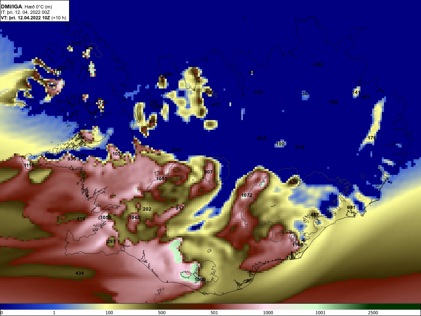Click the map value 917
The width and height of the screenshot is (421, 316).
tap(180, 208)
